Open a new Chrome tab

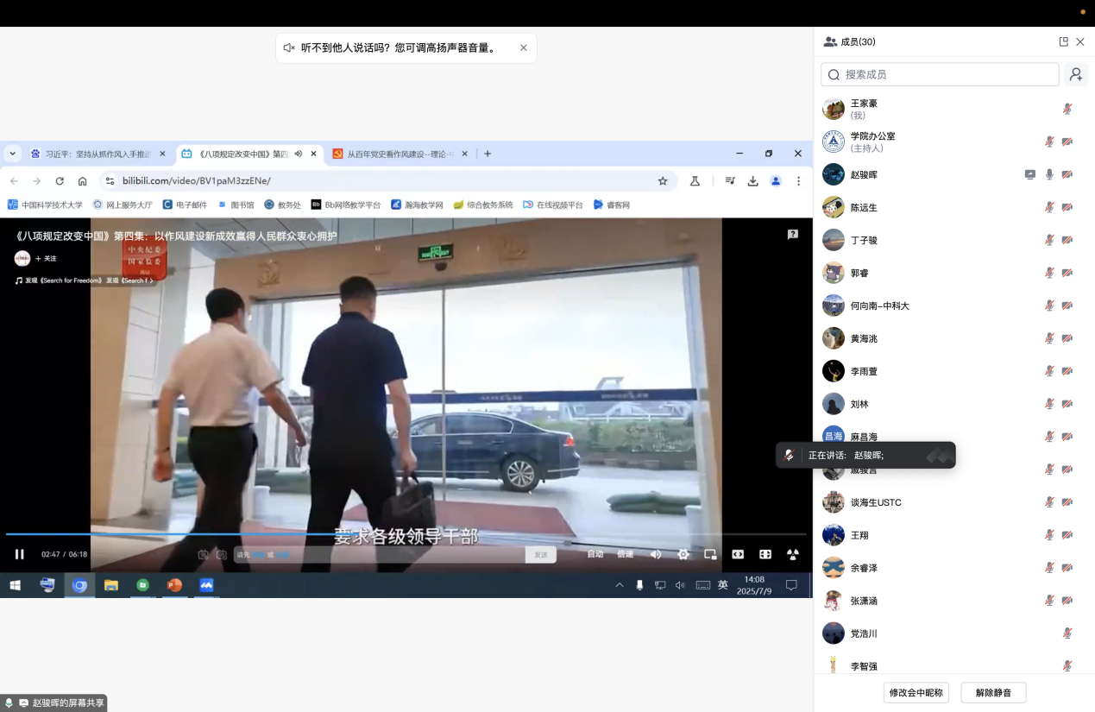488,154
